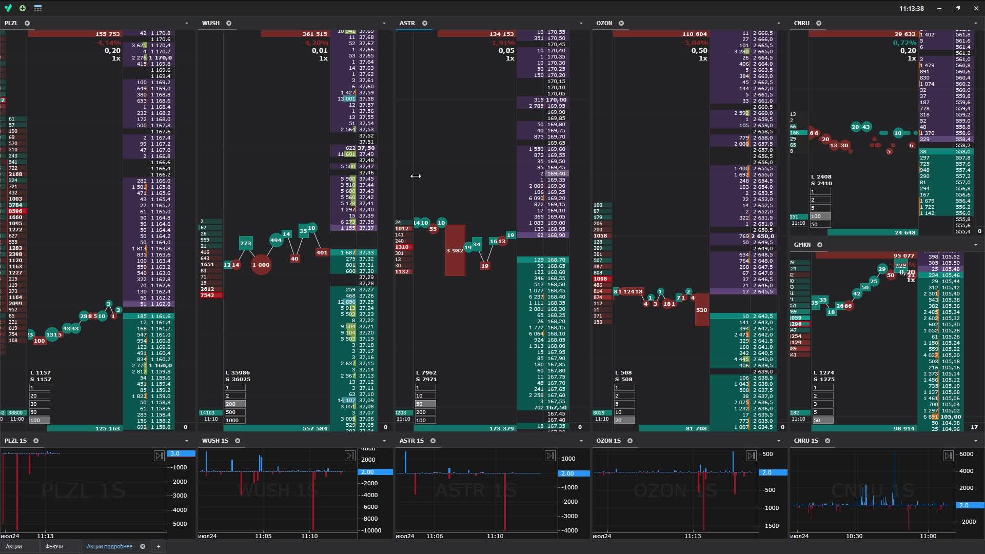Expand the CNRU 1S chart dropdown arrow
Image resolution: width=985 pixels, height=554 pixels.
click(x=975, y=441)
